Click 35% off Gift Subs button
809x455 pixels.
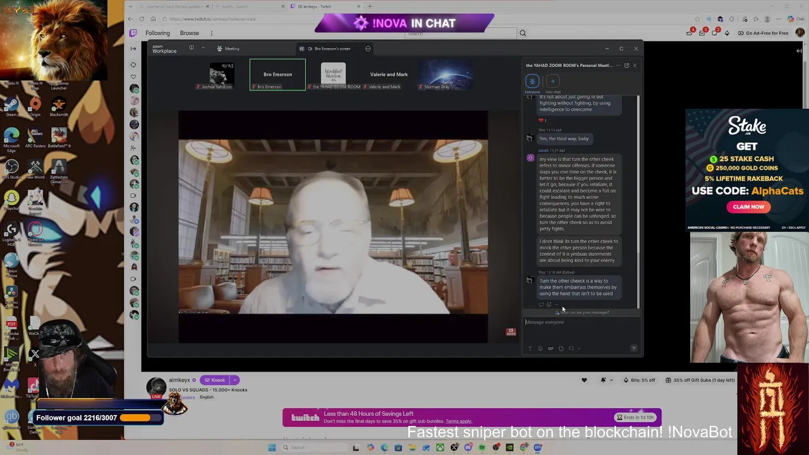[700, 380]
